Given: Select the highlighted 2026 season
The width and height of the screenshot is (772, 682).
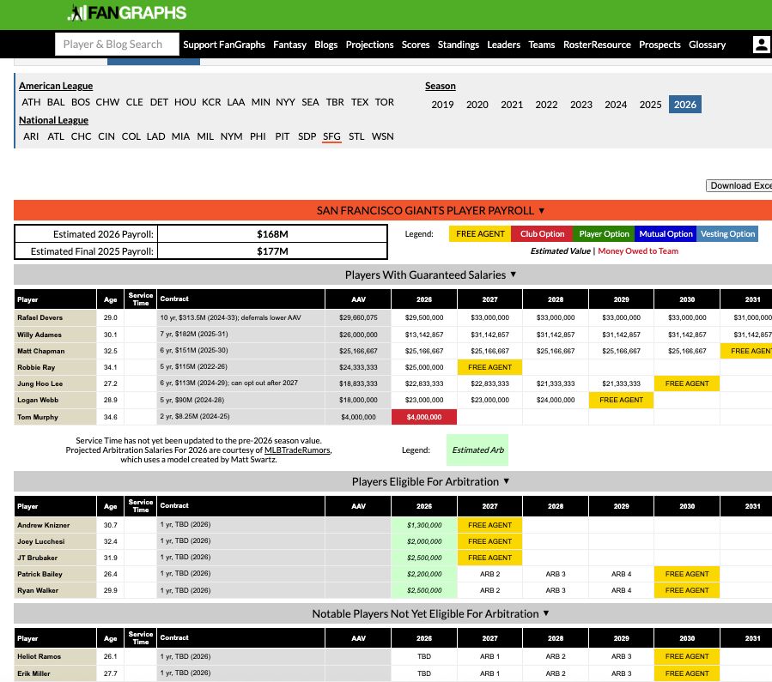Looking at the screenshot, I should [x=685, y=105].
